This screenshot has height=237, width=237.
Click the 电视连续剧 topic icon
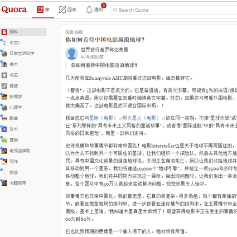[4, 151]
